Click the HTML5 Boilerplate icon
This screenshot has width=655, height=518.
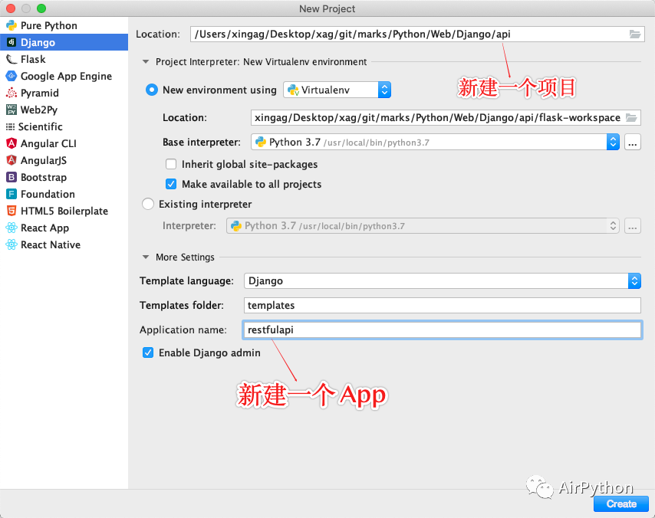(12, 211)
